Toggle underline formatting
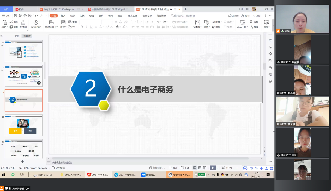 pyautogui.click(x=91, y=27)
